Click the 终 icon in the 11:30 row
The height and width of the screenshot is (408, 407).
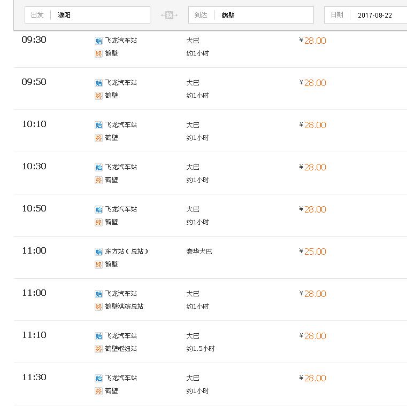click(x=98, y=391)
